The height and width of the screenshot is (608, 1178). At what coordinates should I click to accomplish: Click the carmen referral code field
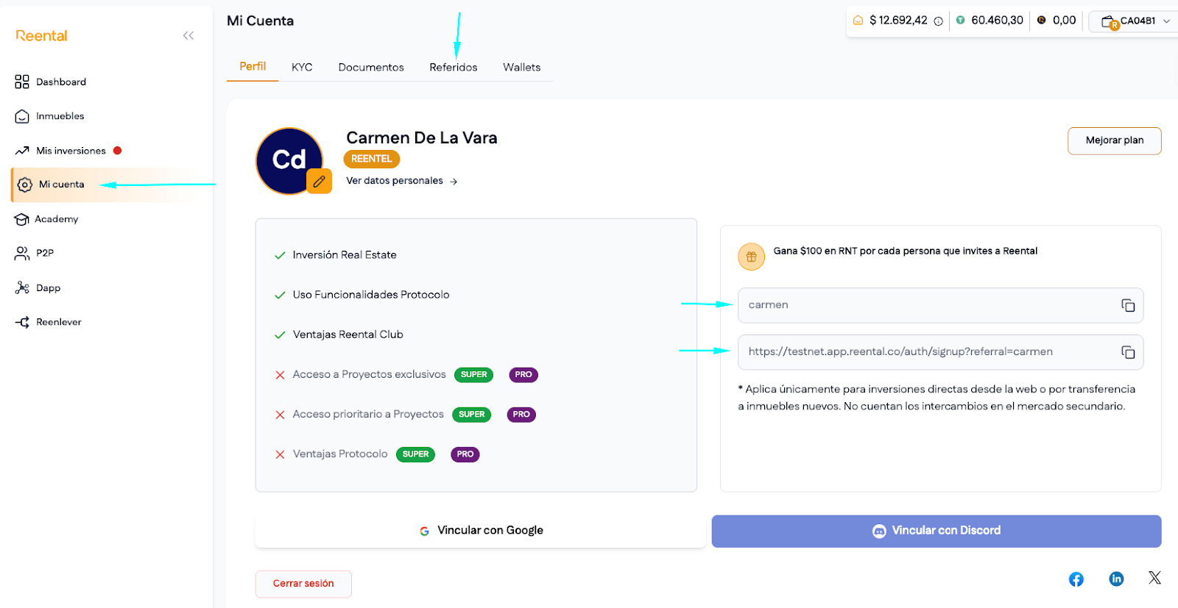pos(941,305)
